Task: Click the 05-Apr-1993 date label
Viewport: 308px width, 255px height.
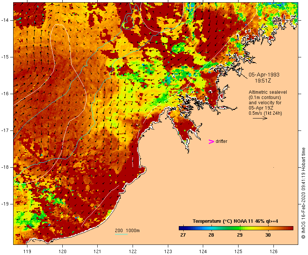Action: (x=264, y=75)
